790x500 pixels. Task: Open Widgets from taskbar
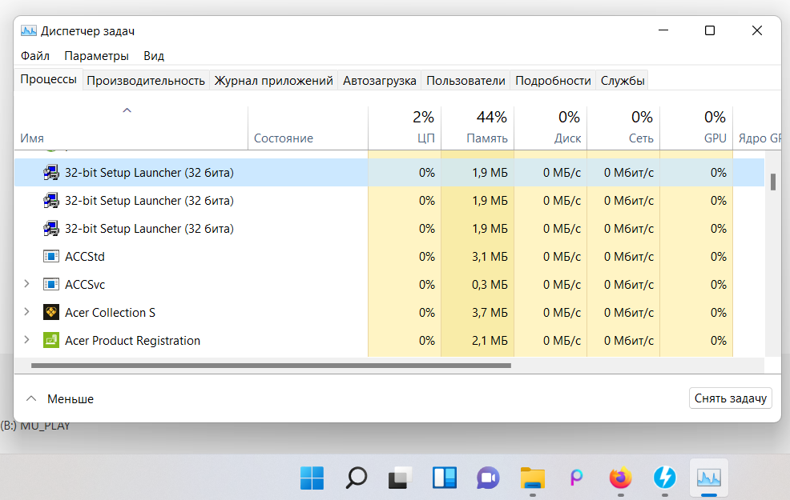pos(445,478)
